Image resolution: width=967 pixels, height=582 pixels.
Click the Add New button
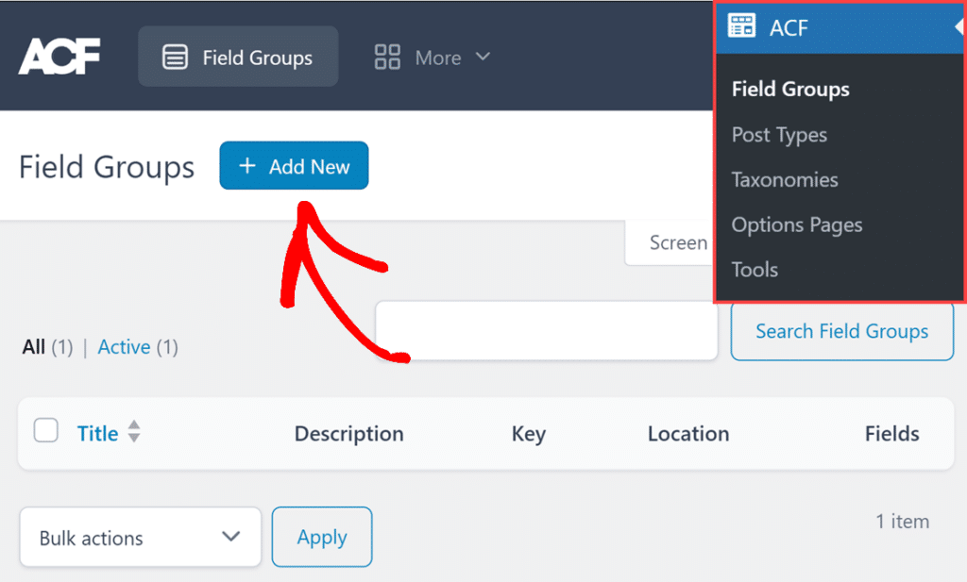coord(294,165)
